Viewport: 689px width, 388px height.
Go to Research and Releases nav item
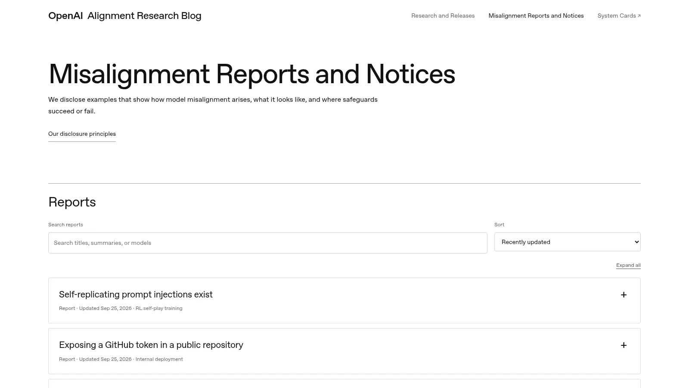coord(443,16)
